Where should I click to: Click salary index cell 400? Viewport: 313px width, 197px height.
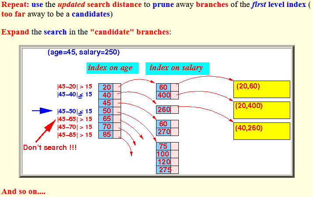point(163,95)
